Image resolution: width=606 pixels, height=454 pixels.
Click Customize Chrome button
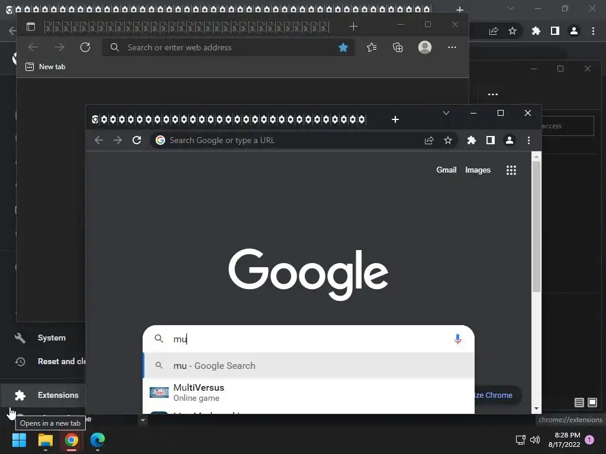click(x=498, y=395)
